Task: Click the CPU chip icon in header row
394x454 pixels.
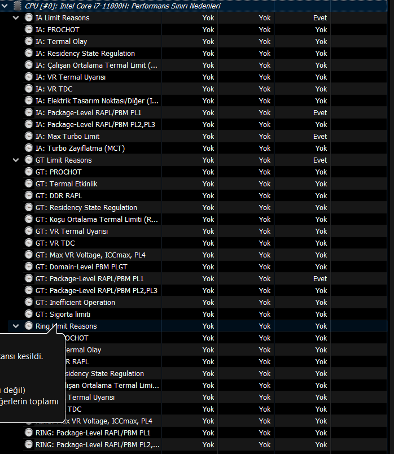Action: coord(17,6)
